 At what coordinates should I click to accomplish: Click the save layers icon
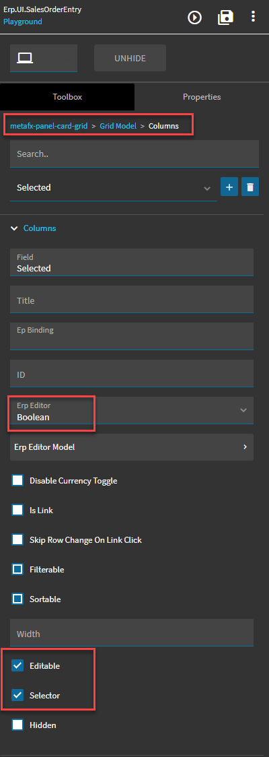(x=225, y=18)
